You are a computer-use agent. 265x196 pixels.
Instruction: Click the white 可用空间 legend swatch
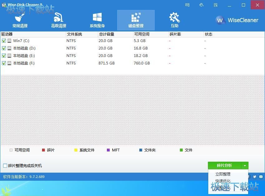coord(11,150)
